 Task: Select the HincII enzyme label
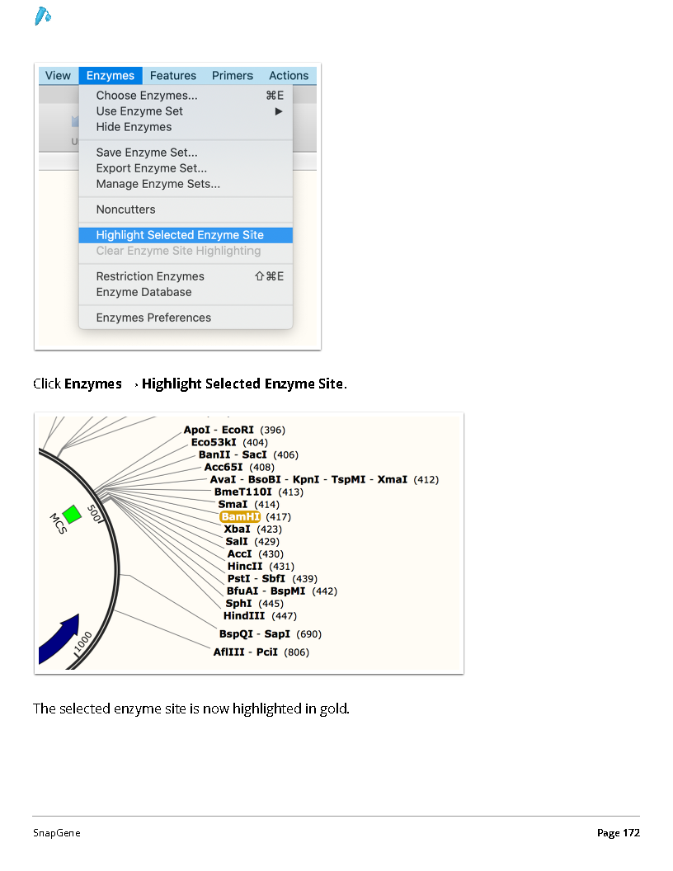click(245, 566)
